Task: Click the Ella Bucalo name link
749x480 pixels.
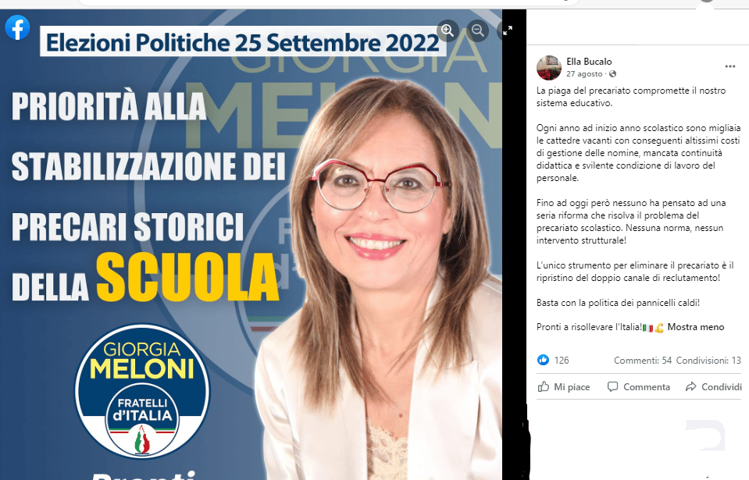Action: pyautogui.click(x=589, y=62)
